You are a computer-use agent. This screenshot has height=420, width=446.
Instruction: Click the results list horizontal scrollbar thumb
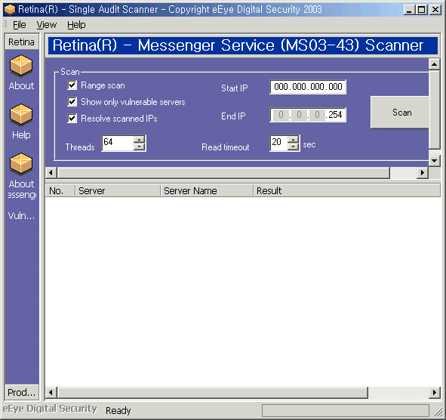[x=213, y=392]
